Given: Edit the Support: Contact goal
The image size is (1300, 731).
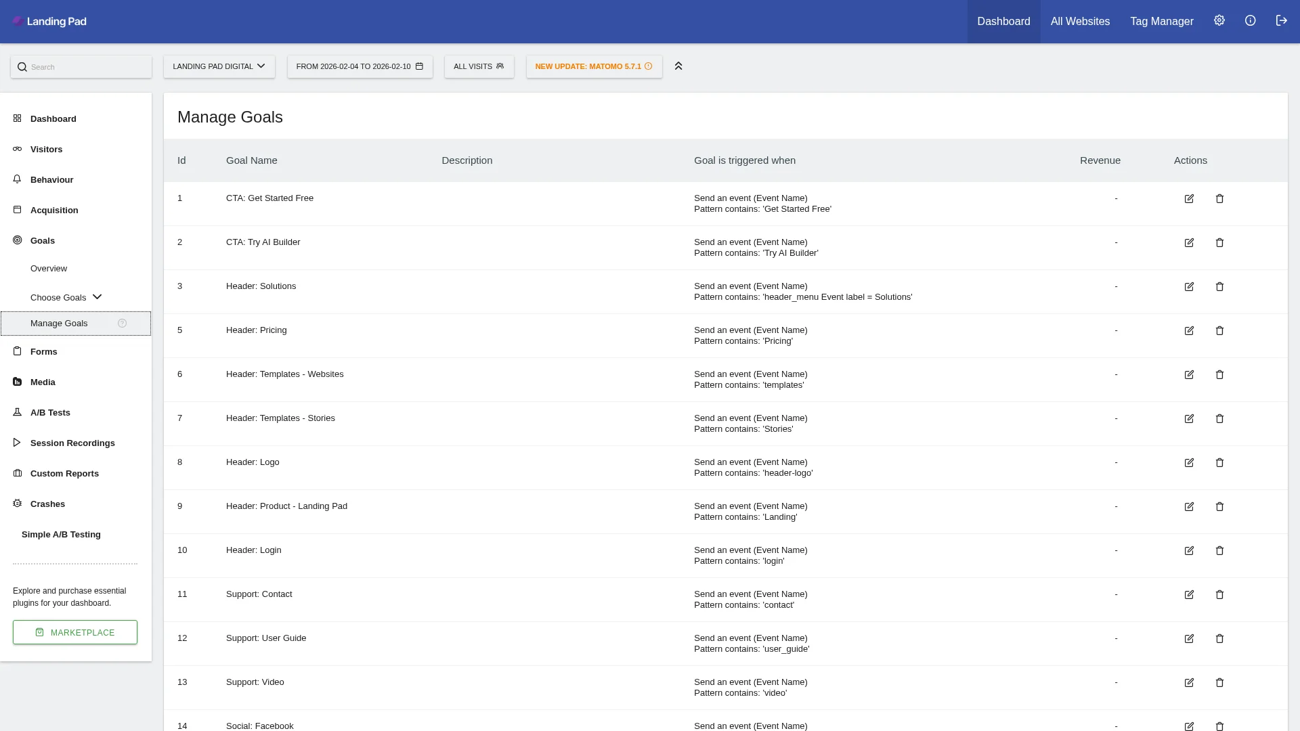Looking at the screenshot, I should tap(1189, 595).
